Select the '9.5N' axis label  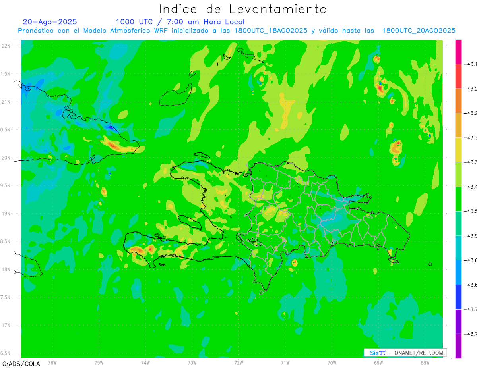pos(6,186)
